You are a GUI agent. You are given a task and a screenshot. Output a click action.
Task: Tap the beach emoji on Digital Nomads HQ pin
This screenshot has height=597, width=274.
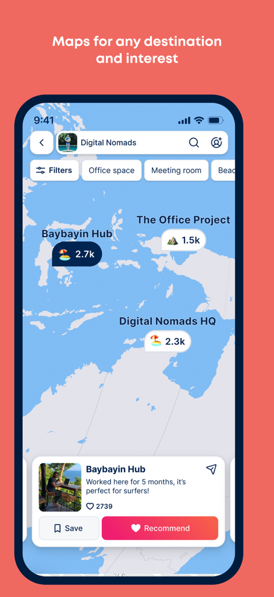click(156, 340)
